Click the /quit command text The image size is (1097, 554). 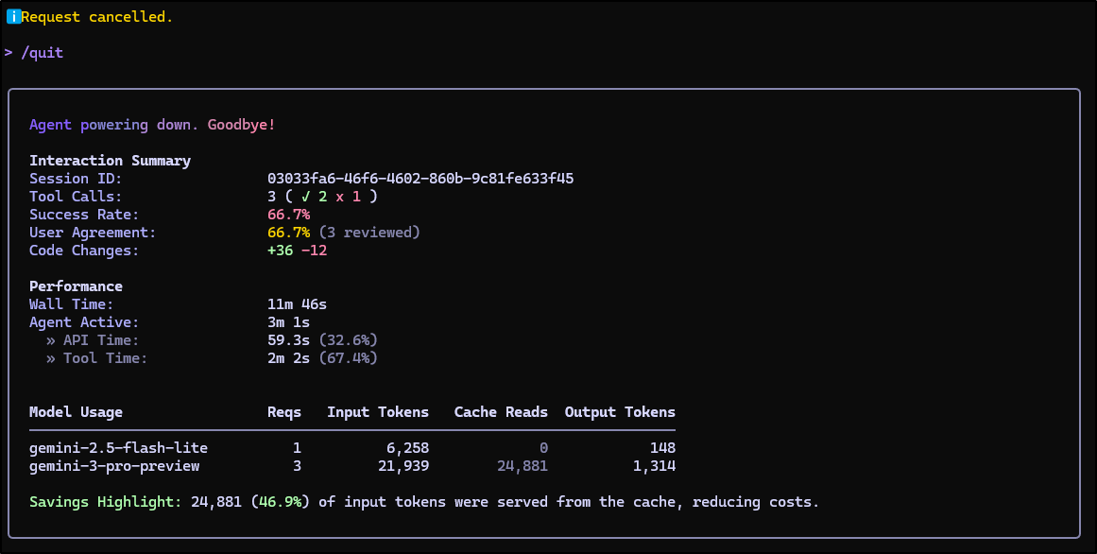43,53
